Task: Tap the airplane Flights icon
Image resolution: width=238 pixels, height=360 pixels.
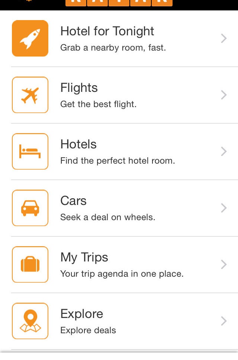Action: [x=30, y=95]
